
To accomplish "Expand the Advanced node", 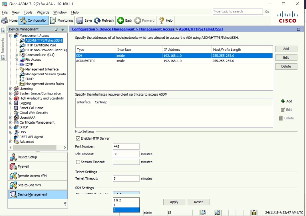I will 11,142.
